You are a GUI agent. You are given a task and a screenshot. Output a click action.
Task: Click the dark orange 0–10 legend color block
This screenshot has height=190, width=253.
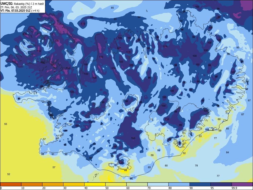pos(11,184)
